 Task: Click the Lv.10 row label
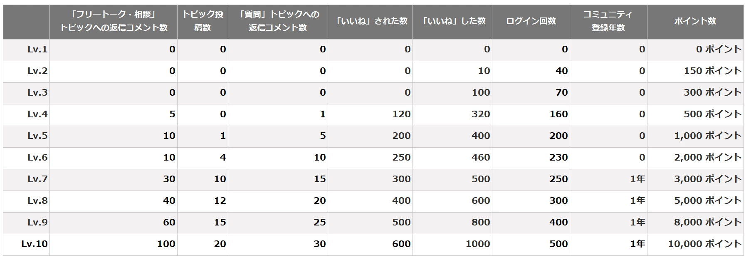(x=34, y=244)
